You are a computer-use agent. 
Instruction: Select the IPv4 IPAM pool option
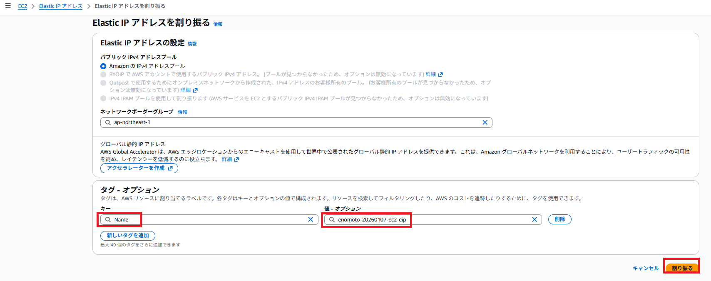click(x=103, y=98)
